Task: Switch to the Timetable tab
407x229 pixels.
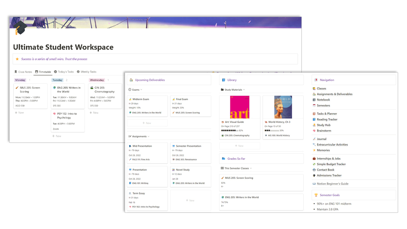Action: [43, 72]
